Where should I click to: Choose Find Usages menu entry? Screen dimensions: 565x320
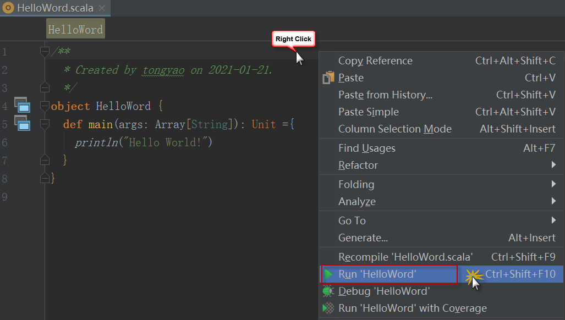pyautogui.click(x=366, y=148)
